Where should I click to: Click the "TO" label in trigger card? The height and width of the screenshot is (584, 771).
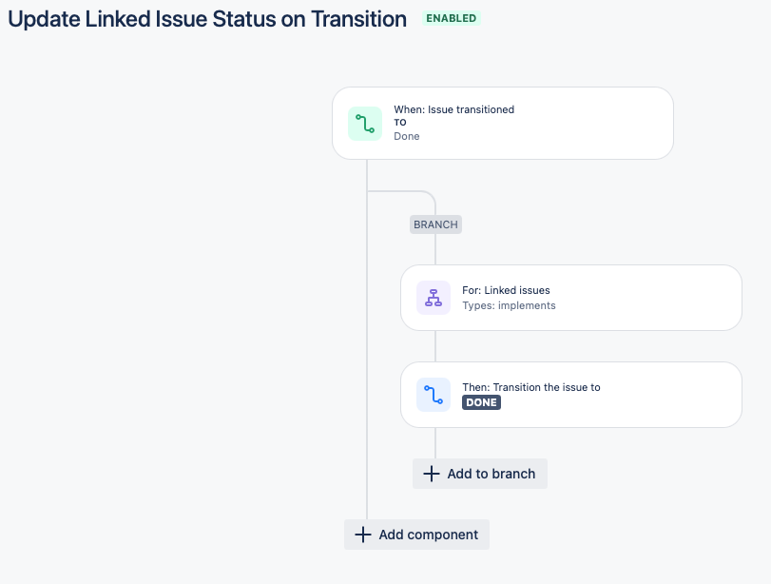[x=400, y=123]
